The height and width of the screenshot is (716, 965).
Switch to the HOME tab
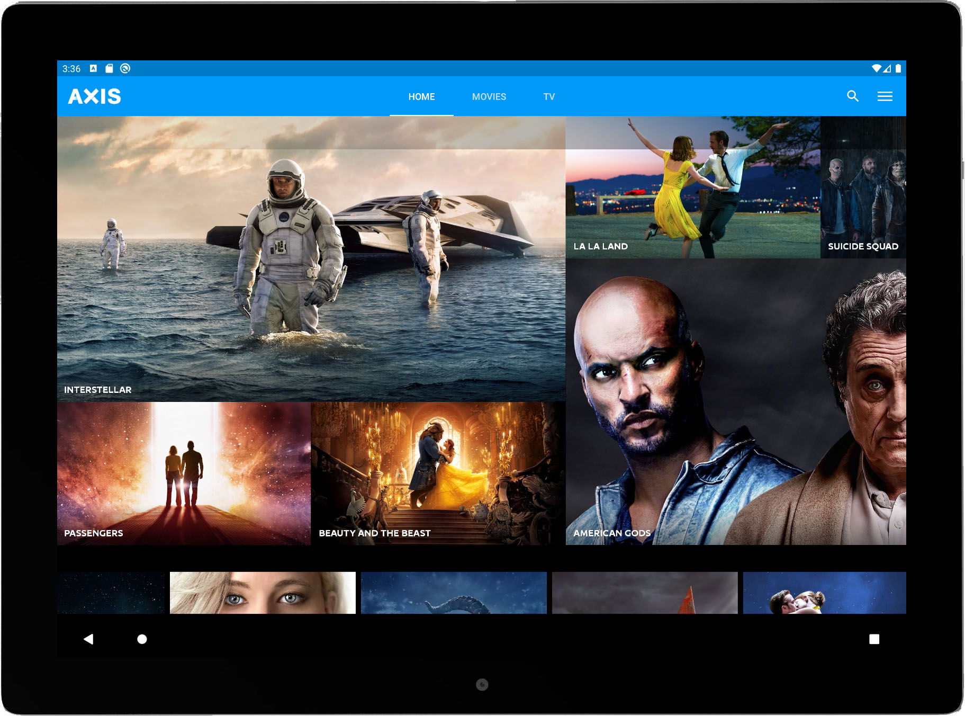pos(421,96)
